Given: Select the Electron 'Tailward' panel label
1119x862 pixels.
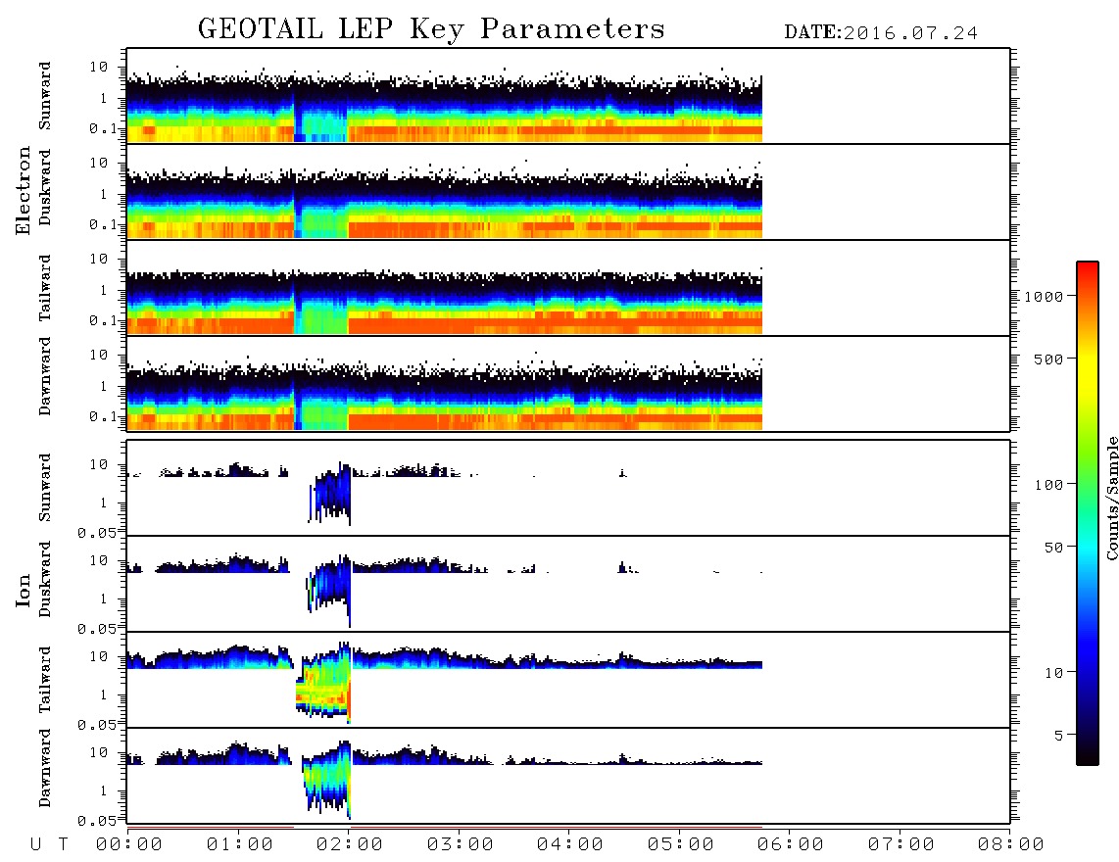Looking at the screenshot, I should pos(45,288).
